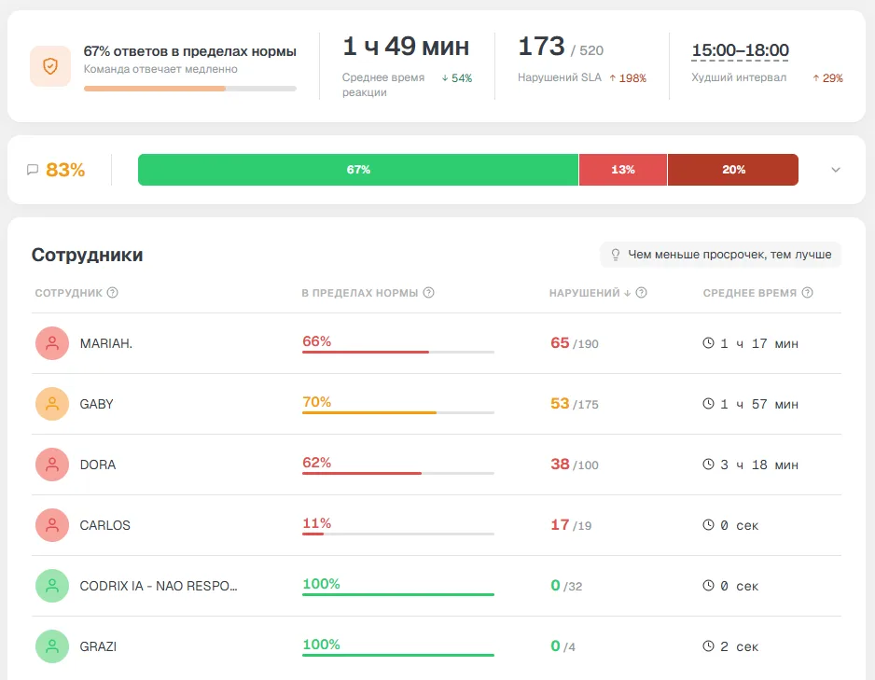Click clock icon in DORA row
The height and width of the screenshot is (680, 875).
pos(708,465)
